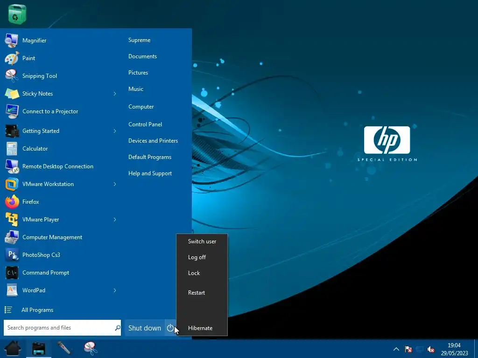The image size is (478, 358).
Task: Open the printer icon in the taskbar
Action: (38, 349)
